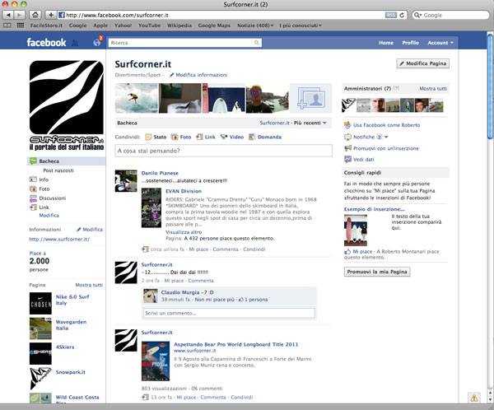Open the Bacheca tab in sidebar
Image resolution: width=494 pixels, height=410 pixels.
pos(51,162)
